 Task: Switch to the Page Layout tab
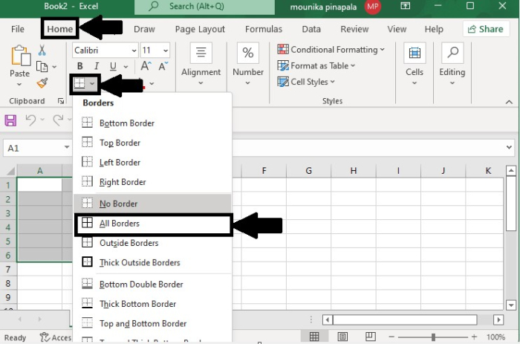coord(200,29)
